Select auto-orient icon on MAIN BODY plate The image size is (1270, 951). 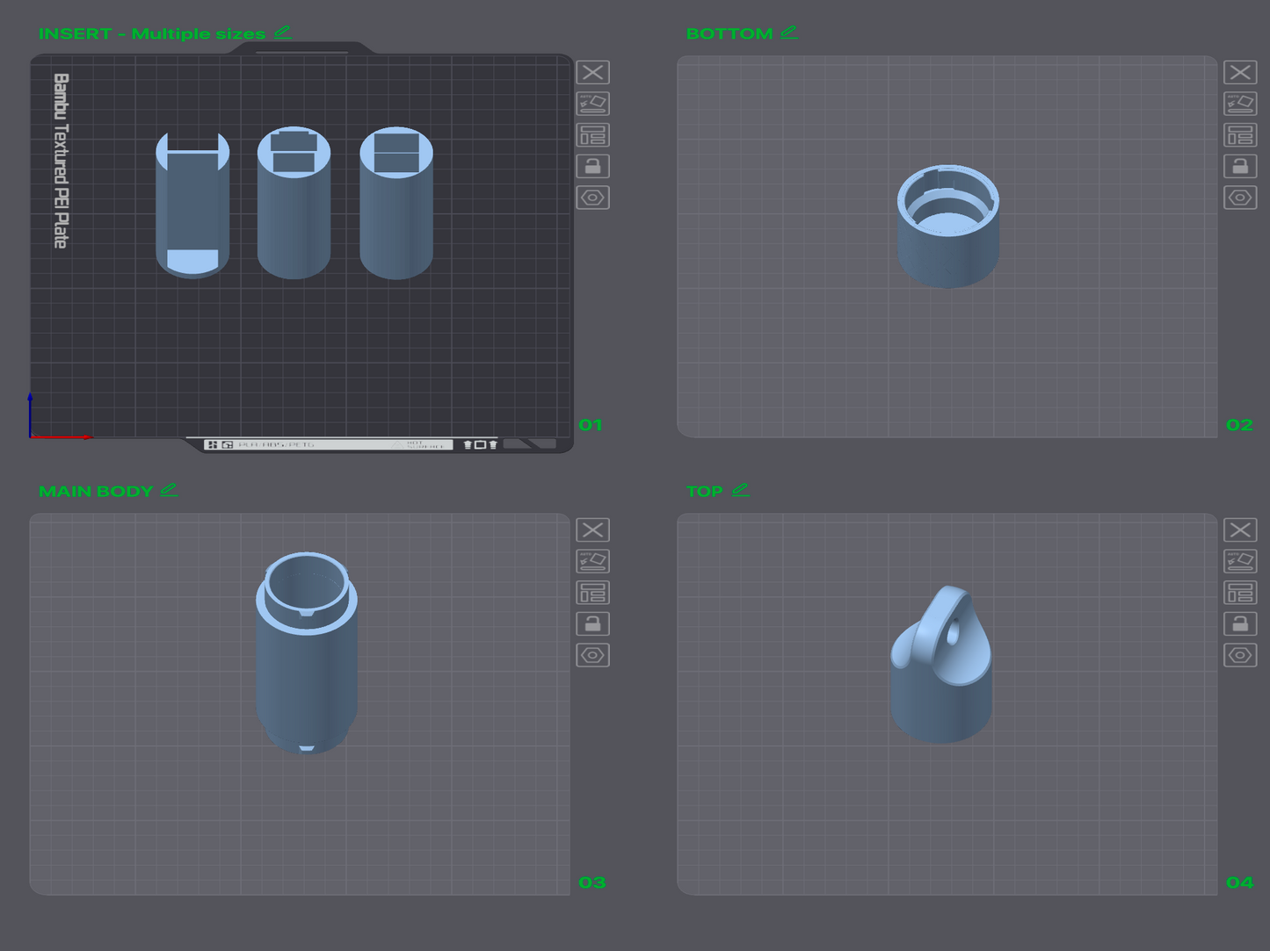coord(593,561)
